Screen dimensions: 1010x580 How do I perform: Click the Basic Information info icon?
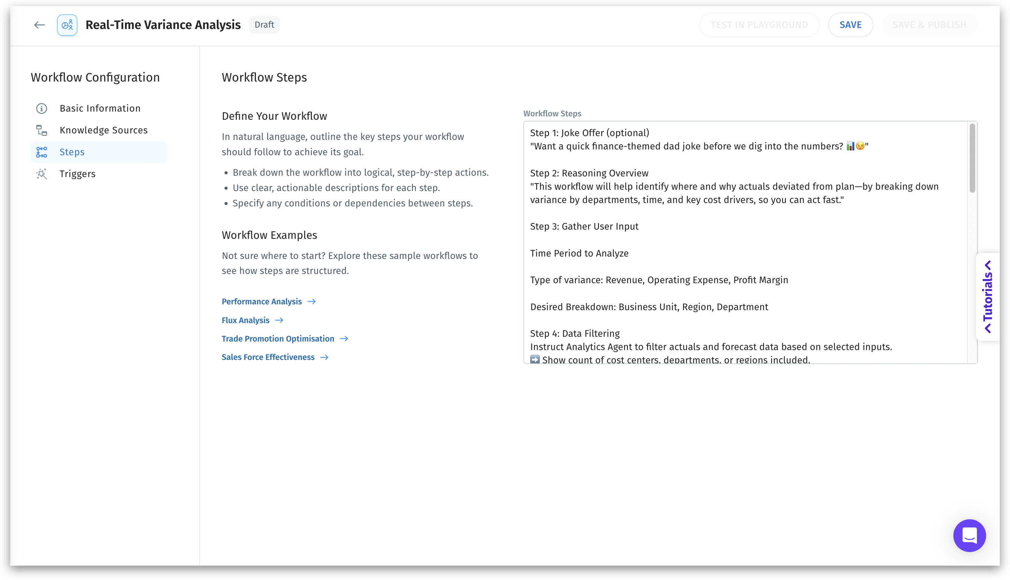pyautogui.click(x=41, y=108)
